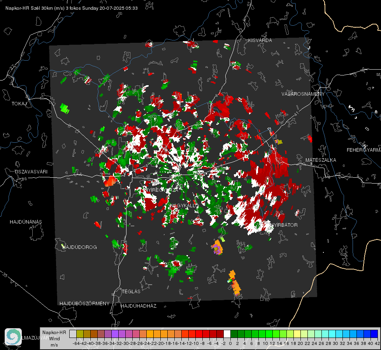Screen dimensions: 381x350
Task: Click the TOKAJ town label
Action: 19,104
